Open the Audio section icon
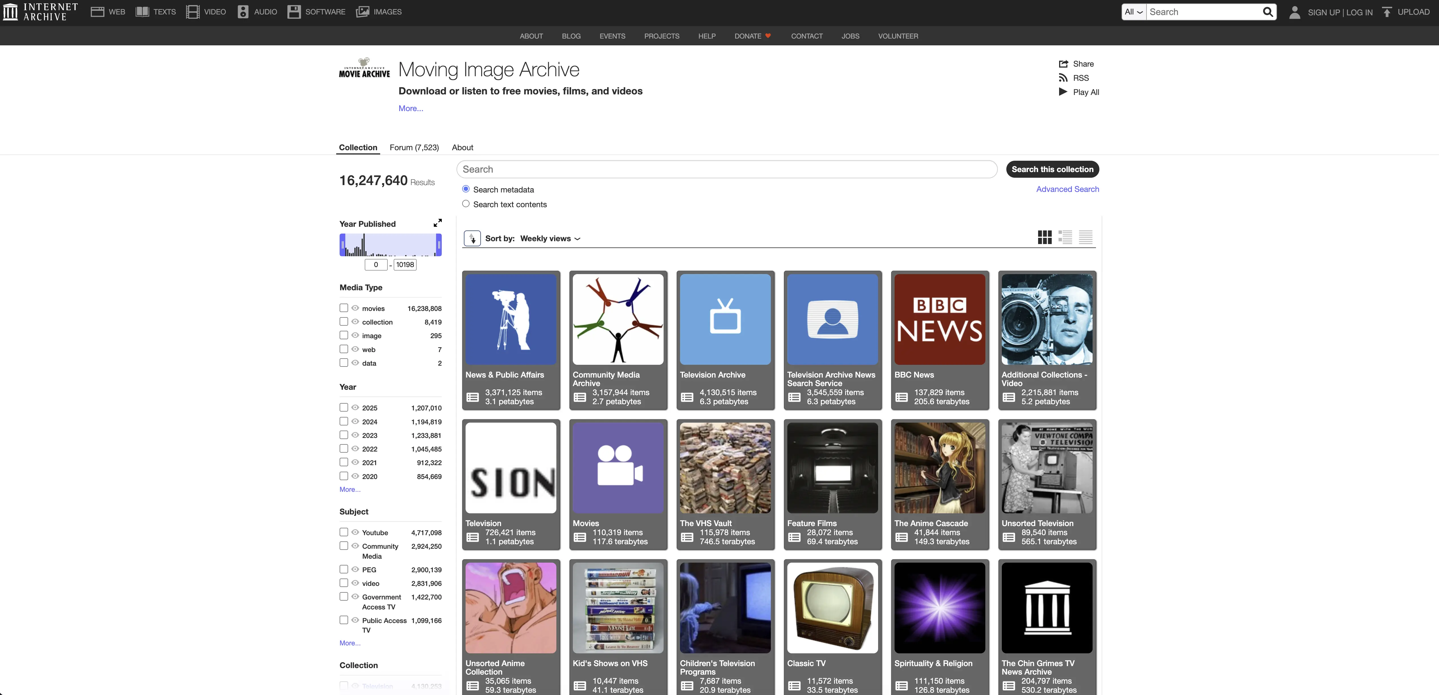 tap(243, 12)
